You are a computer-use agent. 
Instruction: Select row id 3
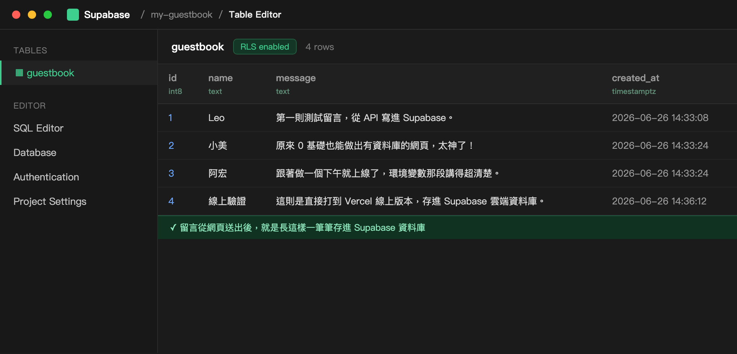171,173
